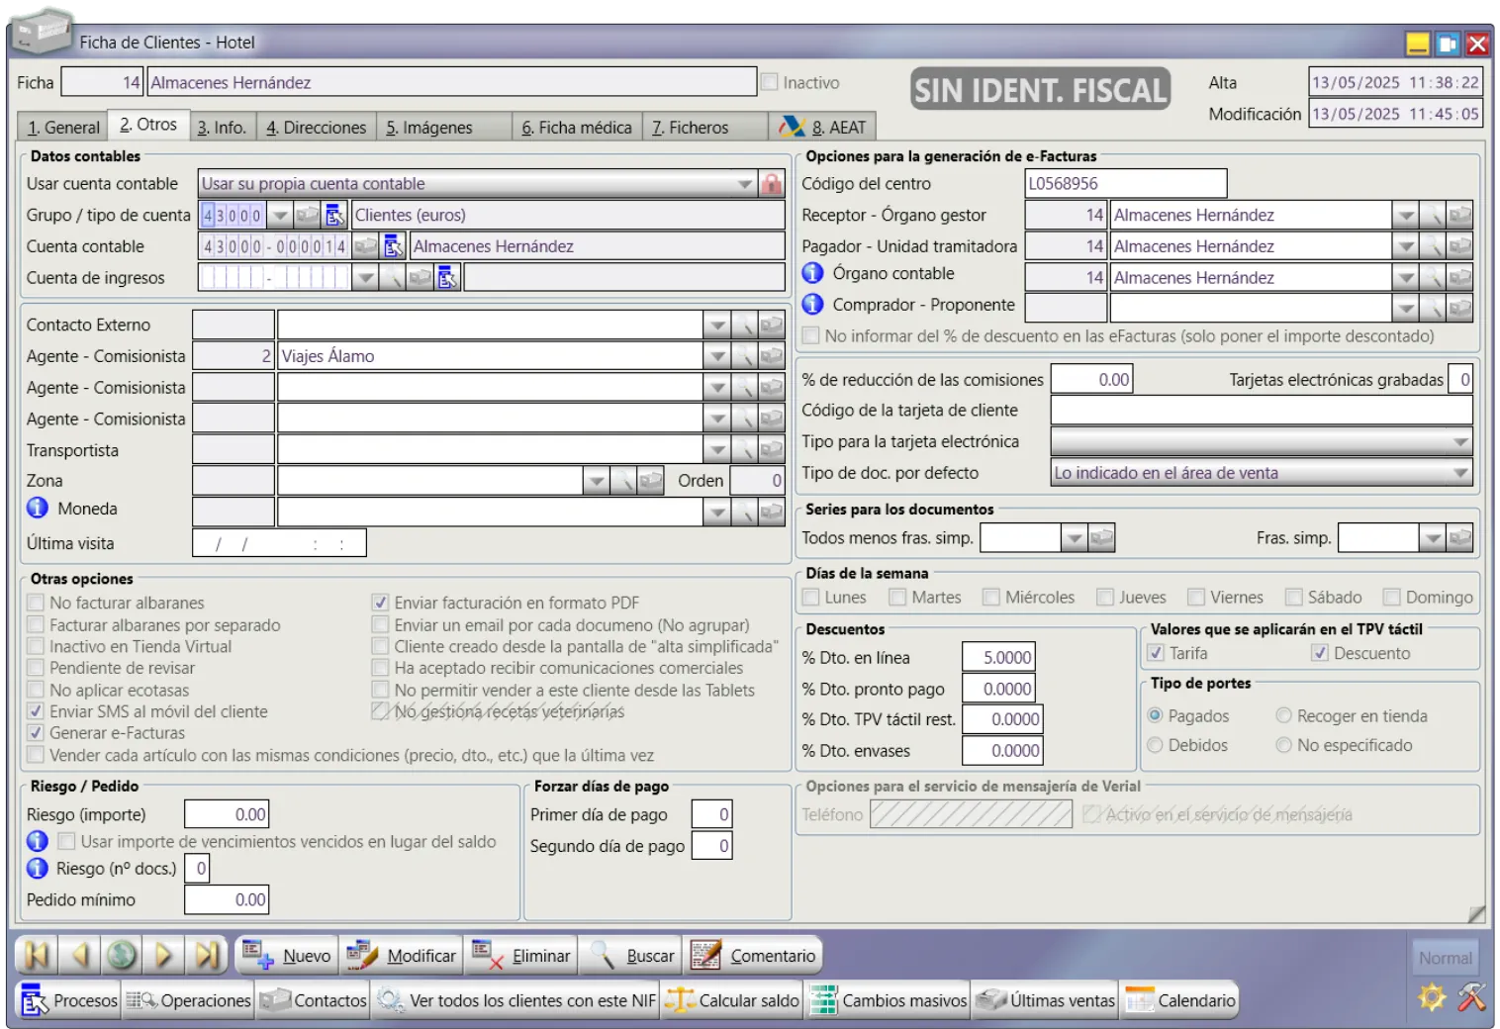Viewport: 1500px width, 1029px height.
Task: Click info icon next to Moneda
Action: coord(38,509)
